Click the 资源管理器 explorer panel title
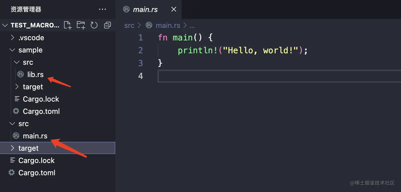The image size is (401, 192). (x=26, y=9)
